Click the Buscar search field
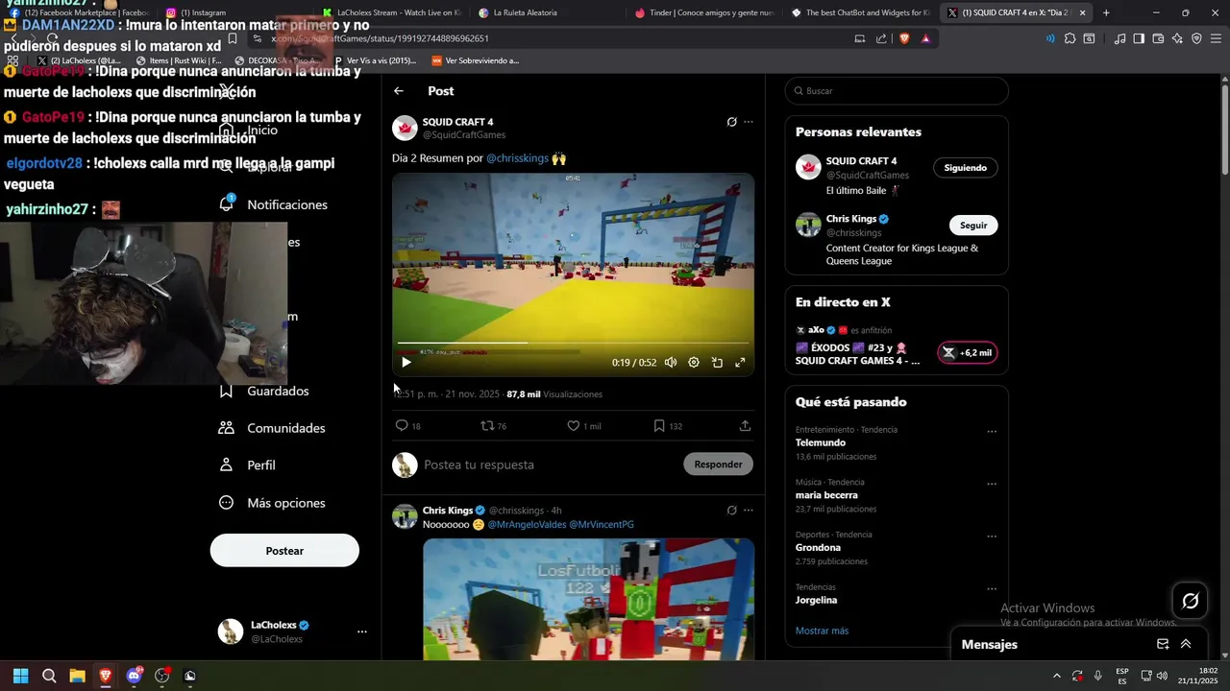The width and height of the screenshot is (1230, 691). pos(897,91)
